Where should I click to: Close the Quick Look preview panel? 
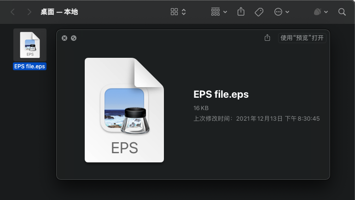pyautogui.click(x=64, y=38)
